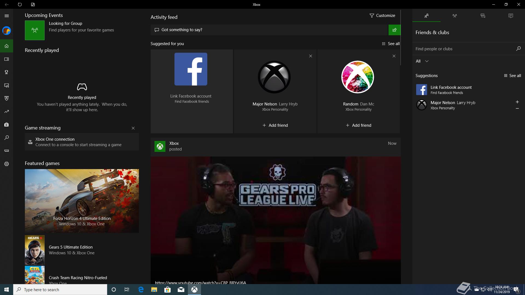
Task: Open the hedgehog profile avatar
Action: click(7, 31)
